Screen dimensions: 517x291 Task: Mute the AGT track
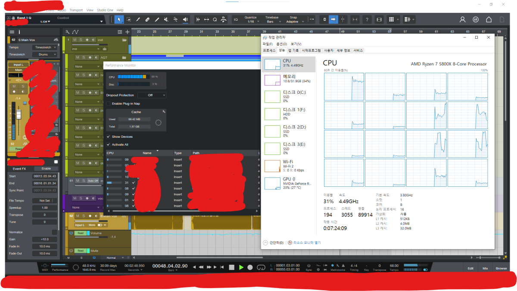pos(78,57)
